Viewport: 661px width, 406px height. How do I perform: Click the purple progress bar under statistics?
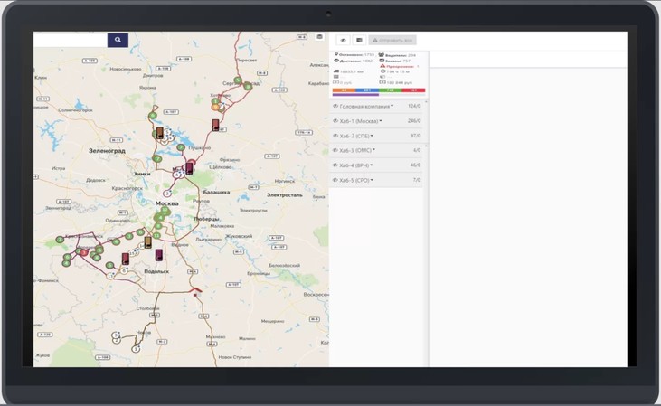355,95
